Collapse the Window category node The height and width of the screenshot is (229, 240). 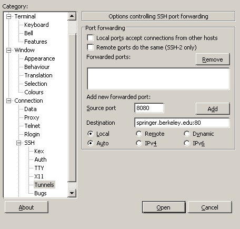(x=8, y=50)
